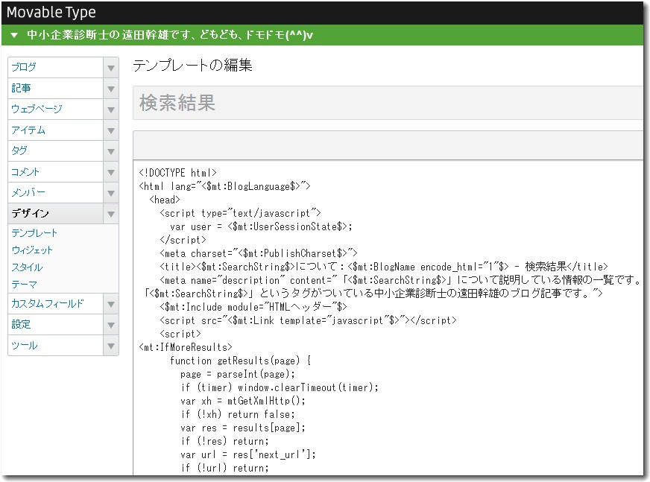Screen dimensions: 650x482
Task: Click the var xh = mtGetXmlHttp() line
Action: pos(243,401)
